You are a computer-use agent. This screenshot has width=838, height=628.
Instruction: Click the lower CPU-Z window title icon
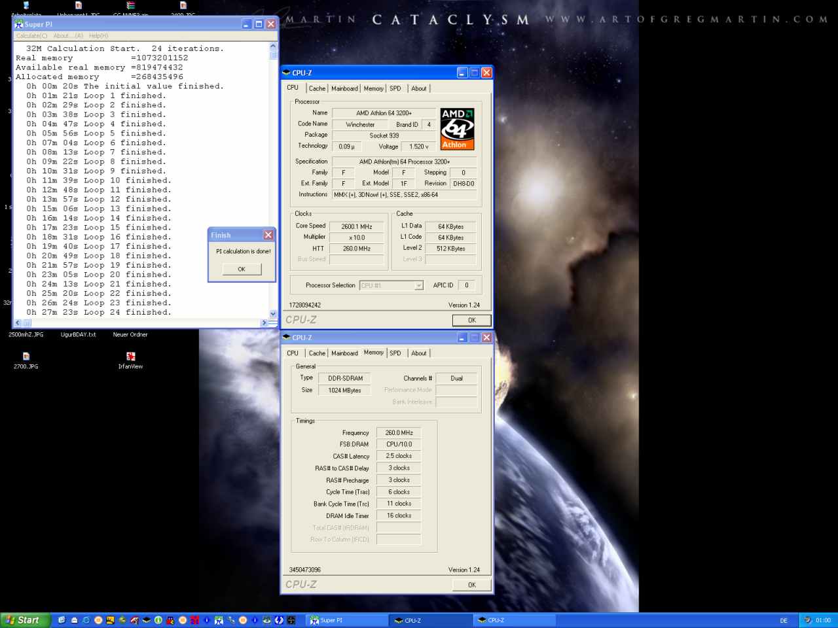coord(286,338)
